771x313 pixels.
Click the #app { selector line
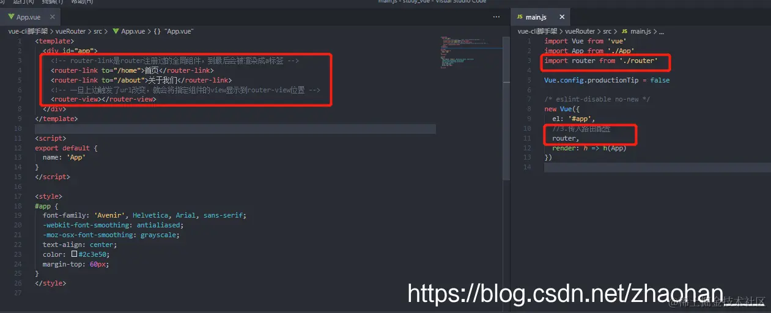pyautogui.click(x=46, y=206)
